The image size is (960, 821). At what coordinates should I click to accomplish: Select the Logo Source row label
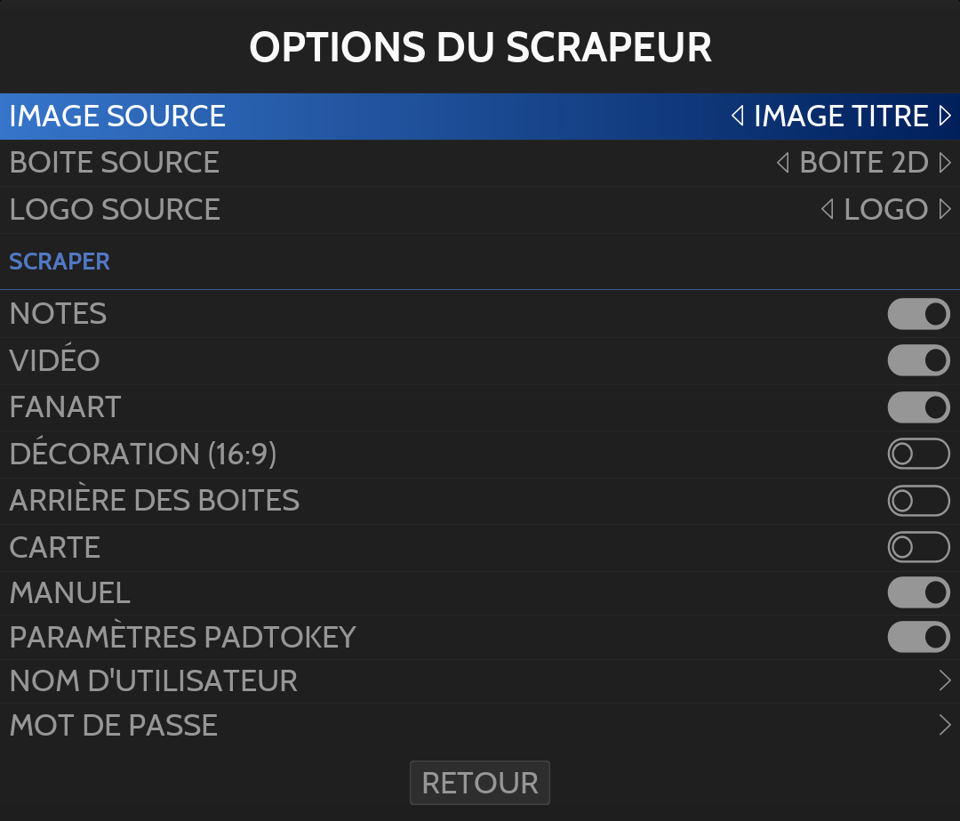(x=115, y=210)
